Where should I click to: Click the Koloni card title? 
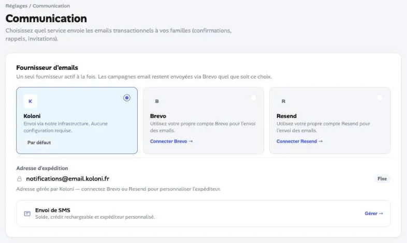32,116
